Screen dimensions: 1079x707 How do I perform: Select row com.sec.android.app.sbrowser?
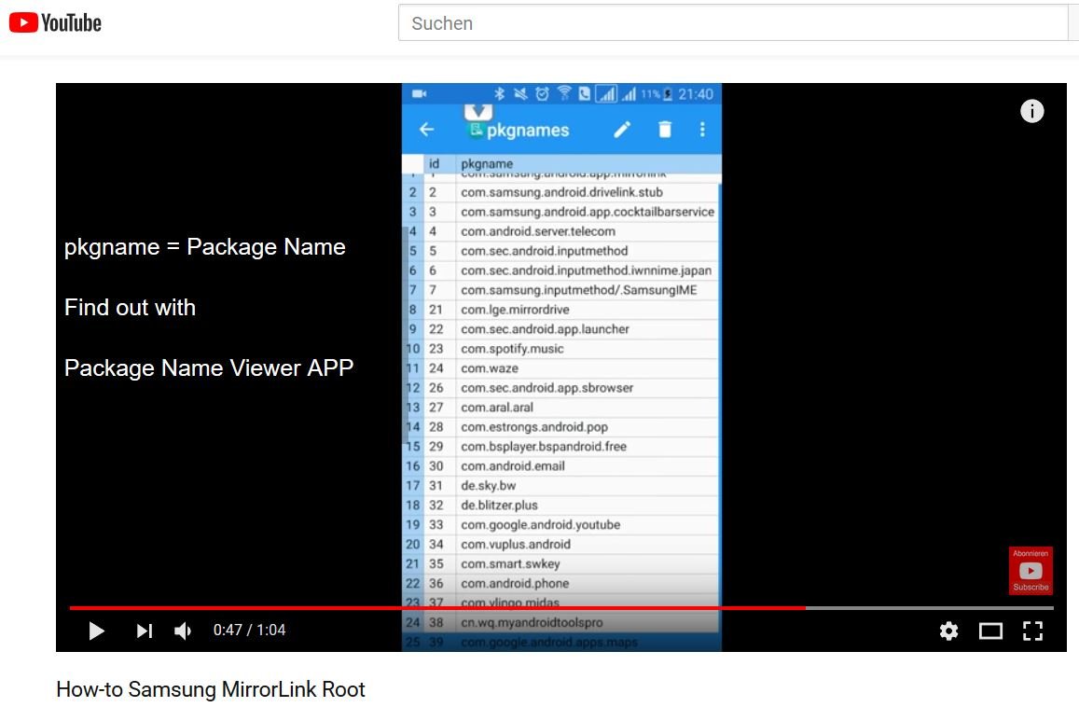tap(561, 388)
